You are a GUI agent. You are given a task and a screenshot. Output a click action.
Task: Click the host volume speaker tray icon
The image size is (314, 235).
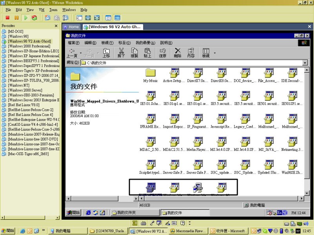(306, 224)
